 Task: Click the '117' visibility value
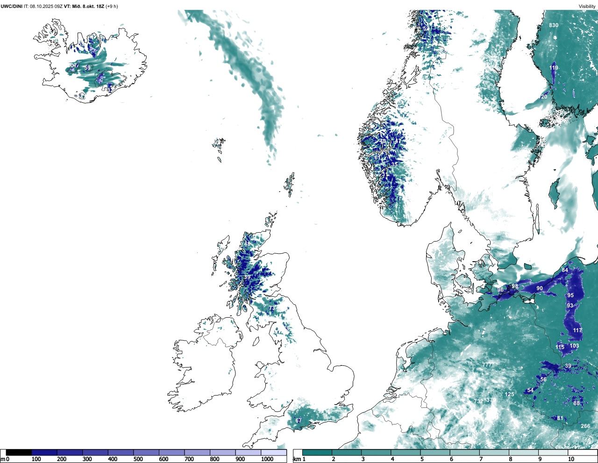(x=577, y=330)
